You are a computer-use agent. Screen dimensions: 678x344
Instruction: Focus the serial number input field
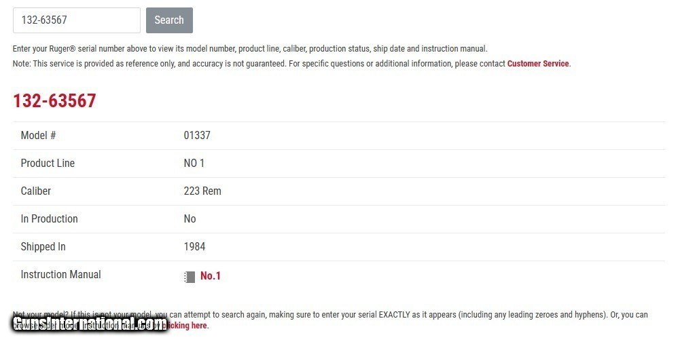[x=76, y=20]
